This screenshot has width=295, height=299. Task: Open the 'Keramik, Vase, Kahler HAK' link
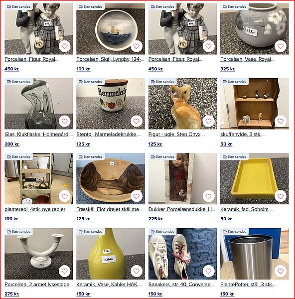click(x=109, y=285)
